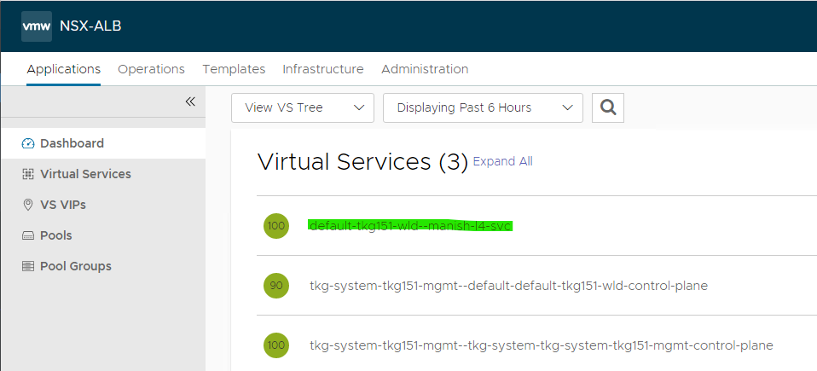Click the Pool Groups list icon
The image size is (817, 371).
27,266
